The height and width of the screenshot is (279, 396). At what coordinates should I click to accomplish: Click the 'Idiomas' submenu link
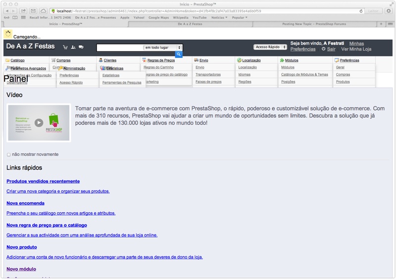245,75
